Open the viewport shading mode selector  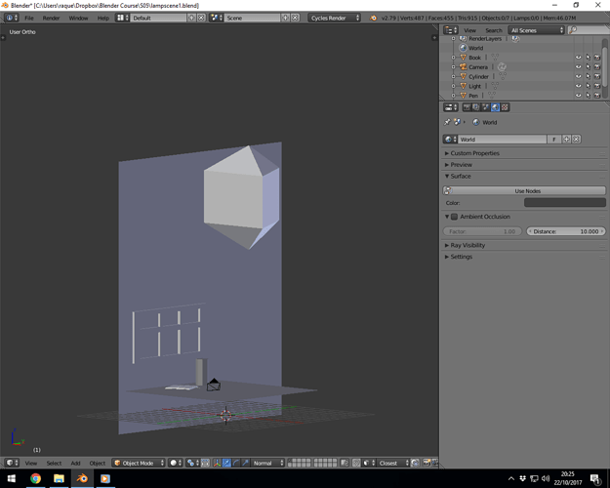click(176, 463)
